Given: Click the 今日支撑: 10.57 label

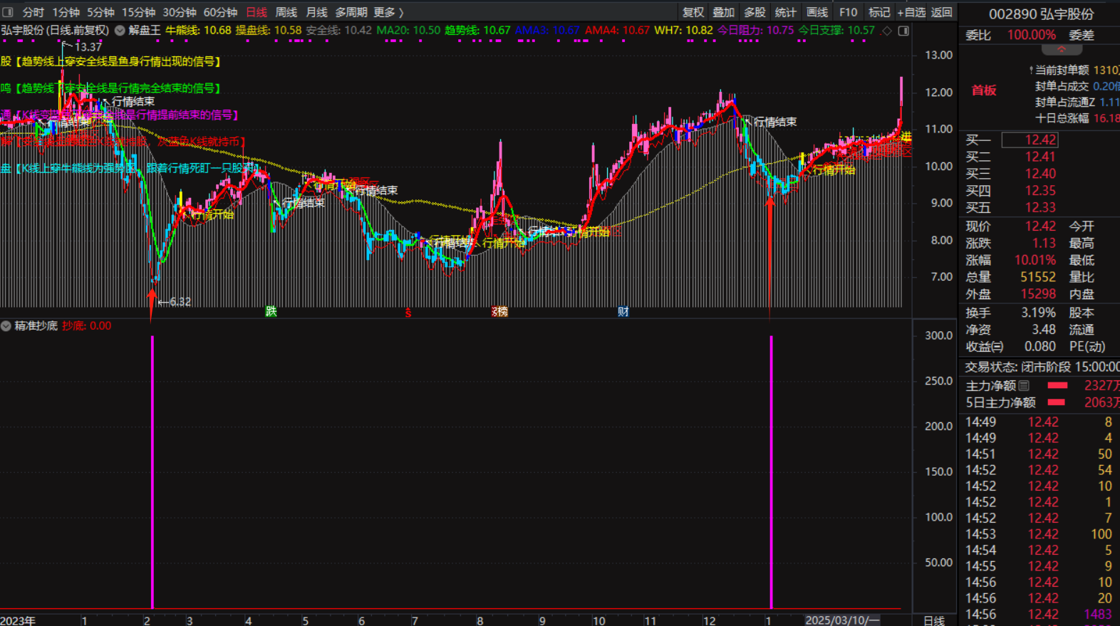Looking at the screenshot, I should [836, 31].
